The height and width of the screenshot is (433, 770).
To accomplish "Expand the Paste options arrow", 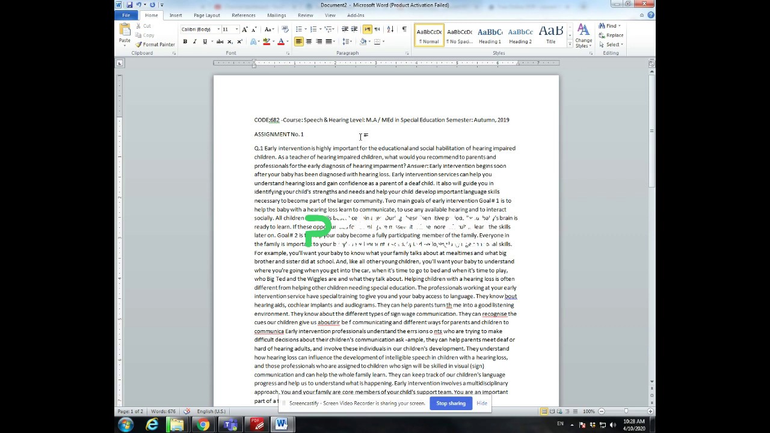I will pos(125,45).
